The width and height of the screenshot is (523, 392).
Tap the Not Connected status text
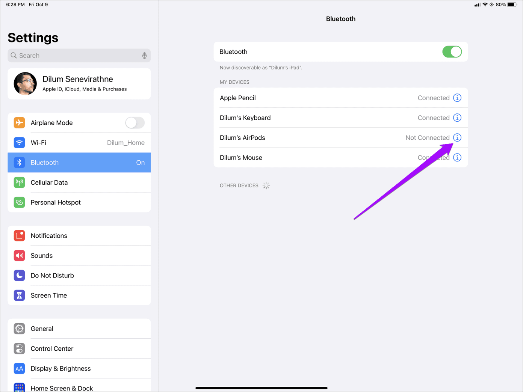427,137
